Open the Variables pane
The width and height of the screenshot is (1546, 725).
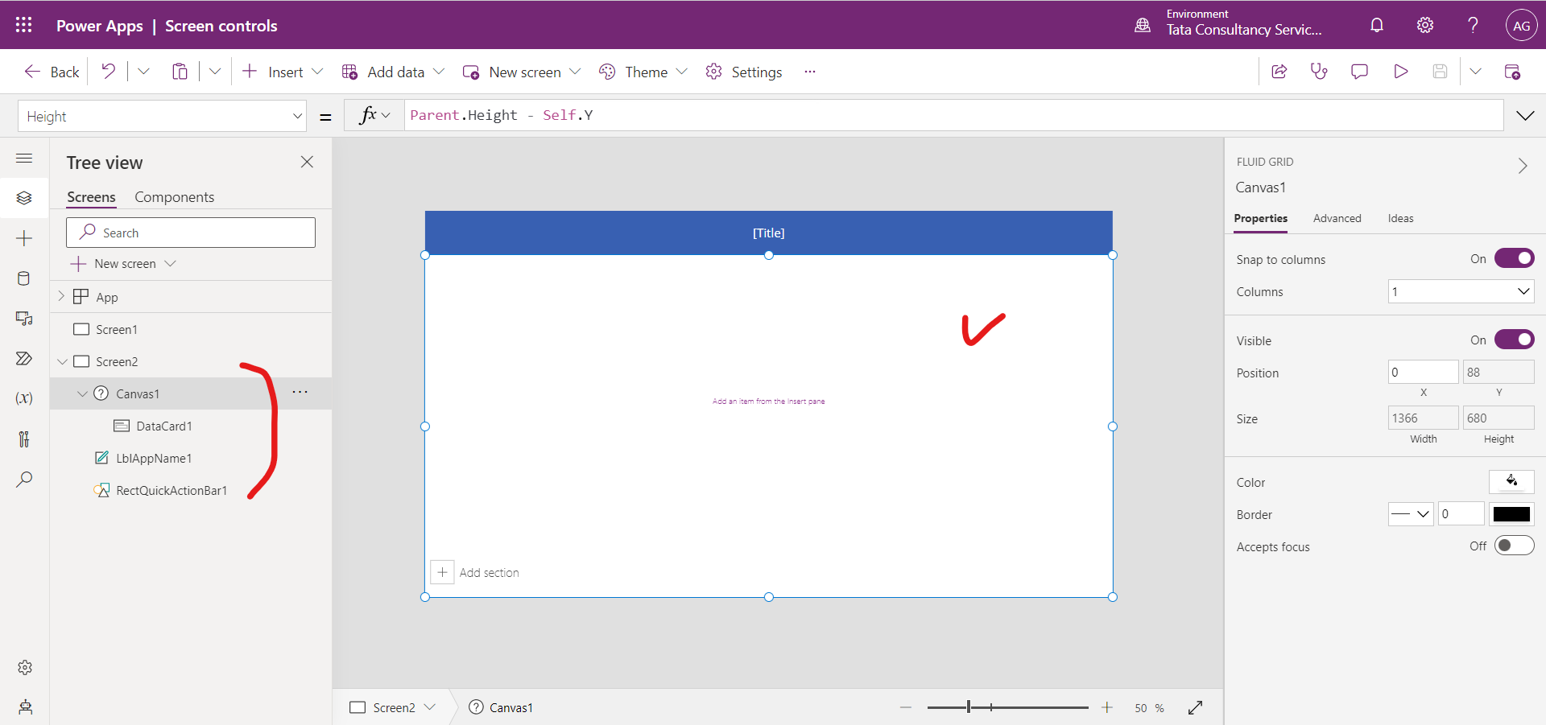[x=24, y=398]
